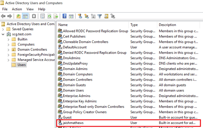Click 'DNS clients who are per...' description
The width and height of the screenshot is (203, 128).
178,64
